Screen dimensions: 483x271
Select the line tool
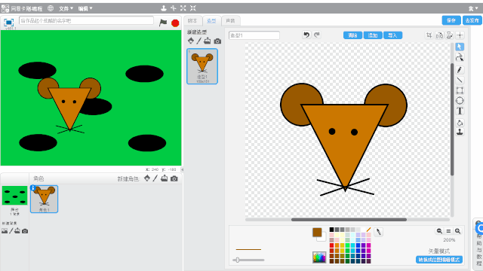(x=460, y=80)
